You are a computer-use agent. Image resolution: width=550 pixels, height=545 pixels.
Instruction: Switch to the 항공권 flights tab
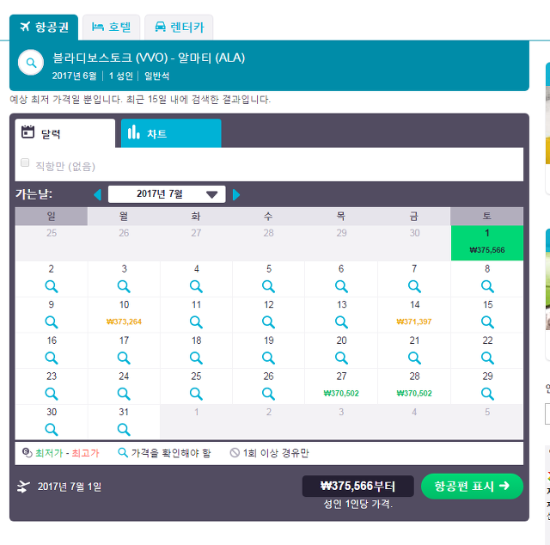44,28
